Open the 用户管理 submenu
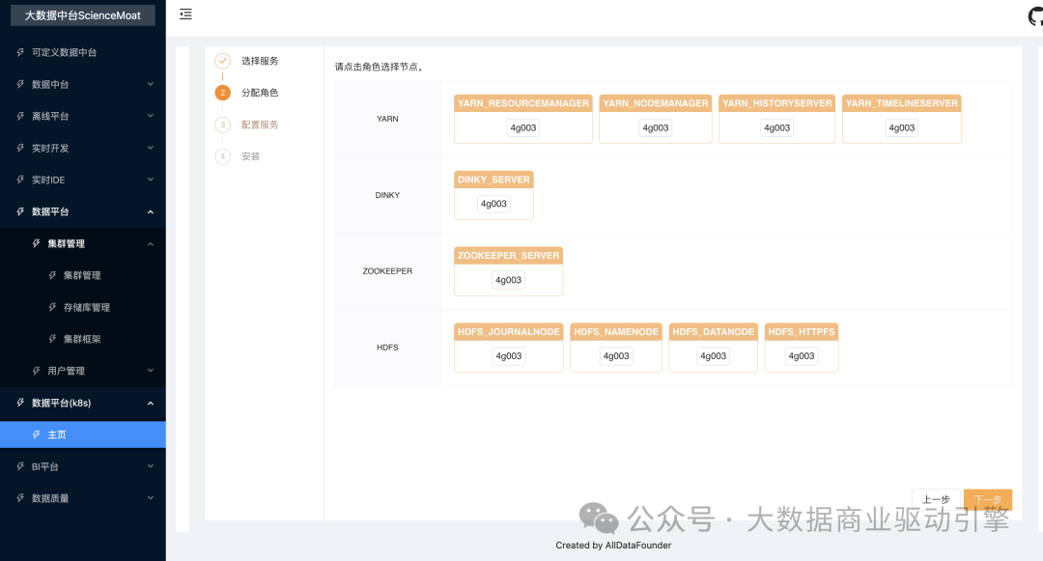The image size is (1043, 561). (x=67, y=371)
